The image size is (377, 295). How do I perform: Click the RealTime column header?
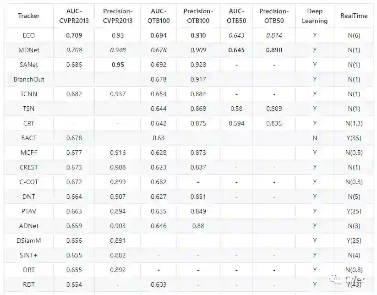coord(354,16)
